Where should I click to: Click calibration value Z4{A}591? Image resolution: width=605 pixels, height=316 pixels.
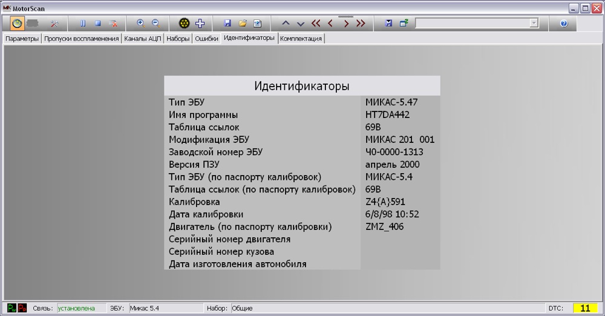tap(385, 202)
